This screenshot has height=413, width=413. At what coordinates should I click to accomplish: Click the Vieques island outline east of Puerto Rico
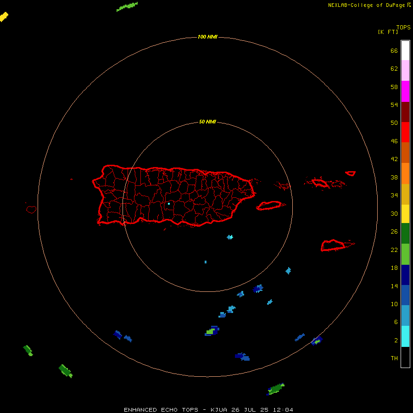tap(269, 206)
